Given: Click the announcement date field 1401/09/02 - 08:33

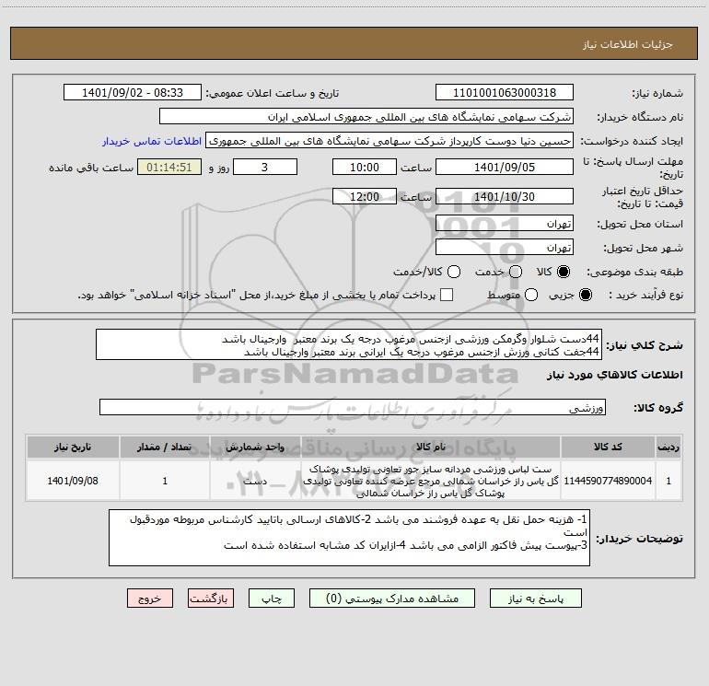Looking at the screenshot, I should click(x=133, y=93).
